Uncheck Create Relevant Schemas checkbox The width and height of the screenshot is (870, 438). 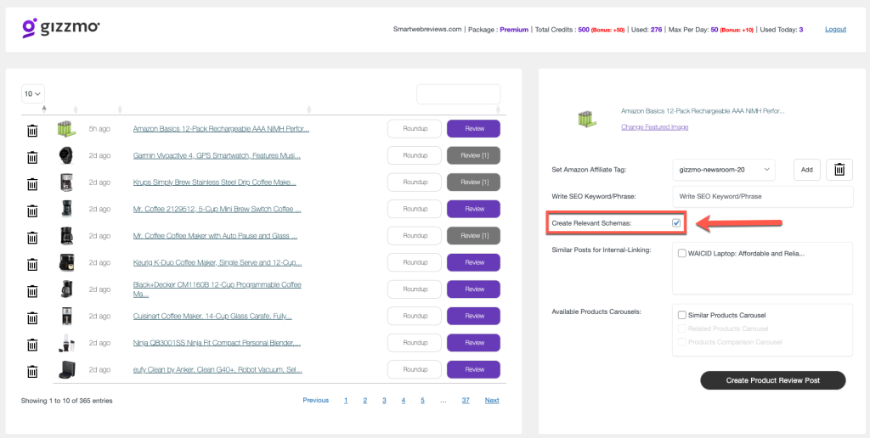pos(676,223)
